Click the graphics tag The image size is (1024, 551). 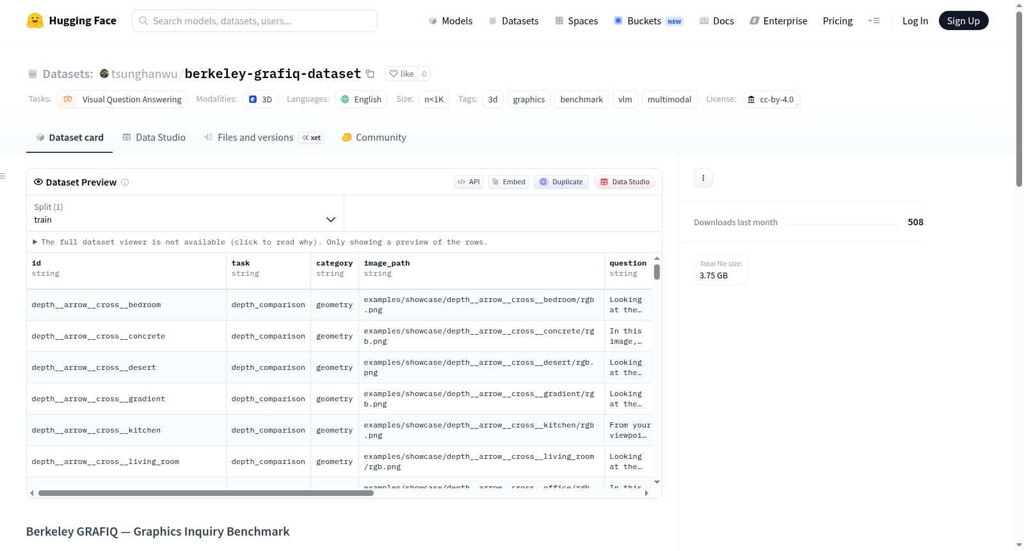(529, 99)
